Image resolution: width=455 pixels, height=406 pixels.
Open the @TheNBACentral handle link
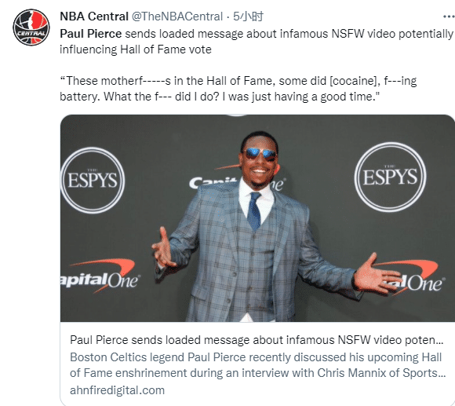click(177, 16)
